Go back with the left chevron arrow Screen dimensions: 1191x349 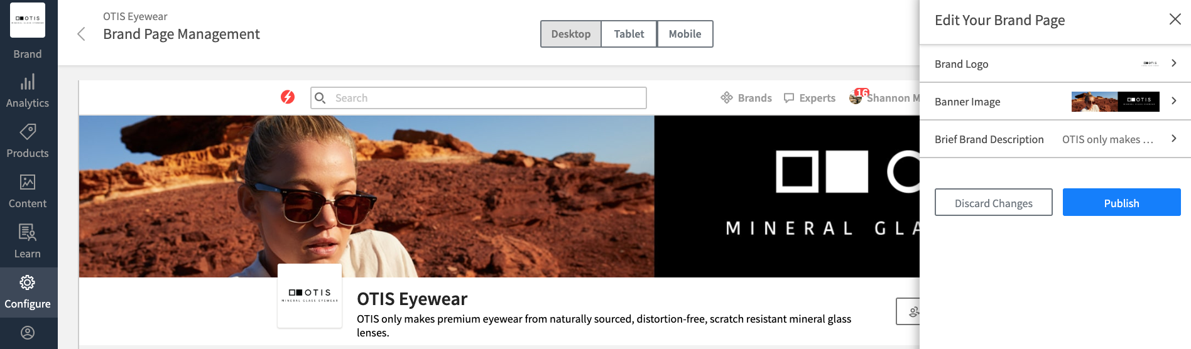[x=81, y=34]
